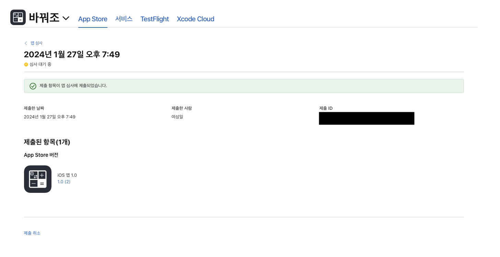Image resolution: width=500 pixels, height=257 pixels.
Task: Click 제출 취소 to cancel submission
Action: pos(32,233)
